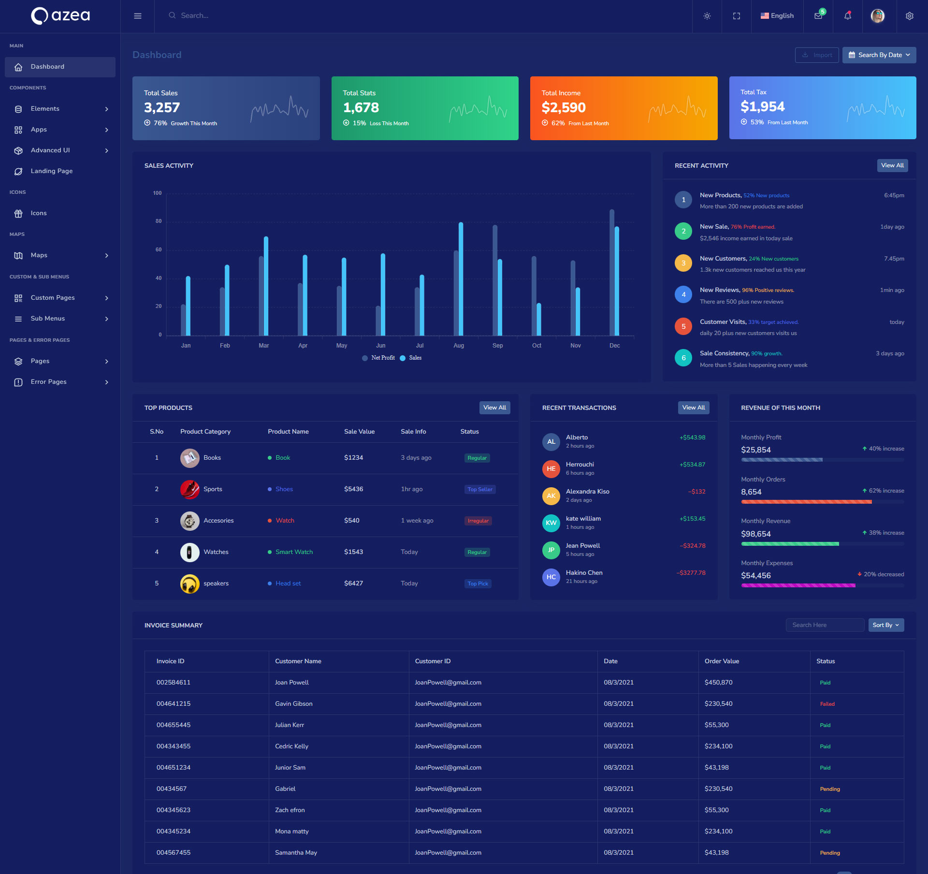The image size is (928, 874).
Task: Click the Monthly Orders progress bar
Action: (822, 502)
